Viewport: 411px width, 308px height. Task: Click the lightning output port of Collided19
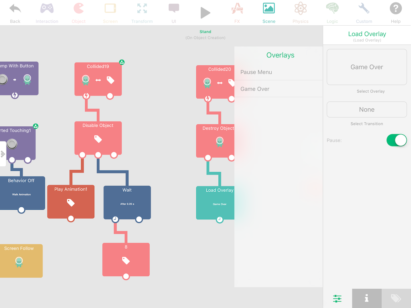86,96
